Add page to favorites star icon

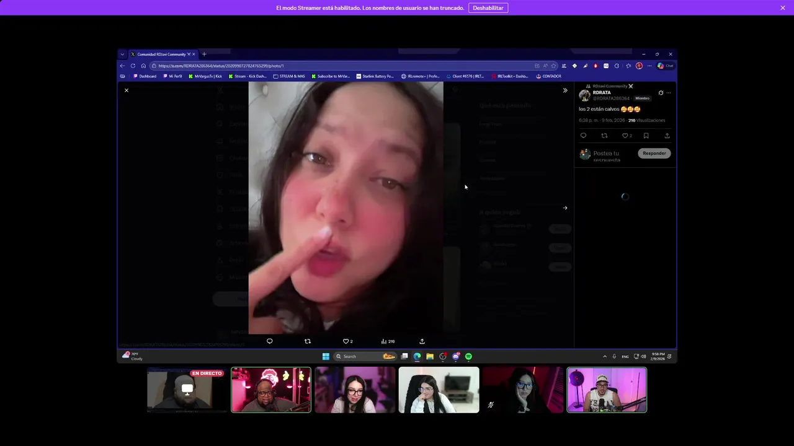[x=554, y=66]
